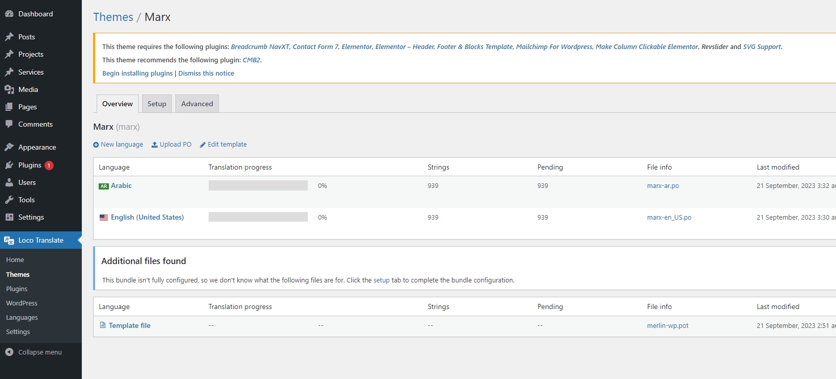Image resolution: width=836 pixels, height=379 pixels.
Task: Click the Tools wrench icon
Action: click(9, 200)
